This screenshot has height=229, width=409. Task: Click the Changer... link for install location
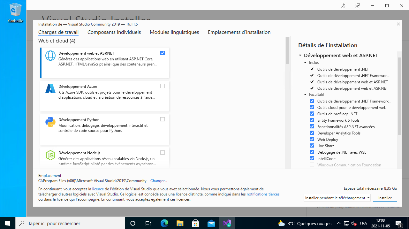point(159,181)
